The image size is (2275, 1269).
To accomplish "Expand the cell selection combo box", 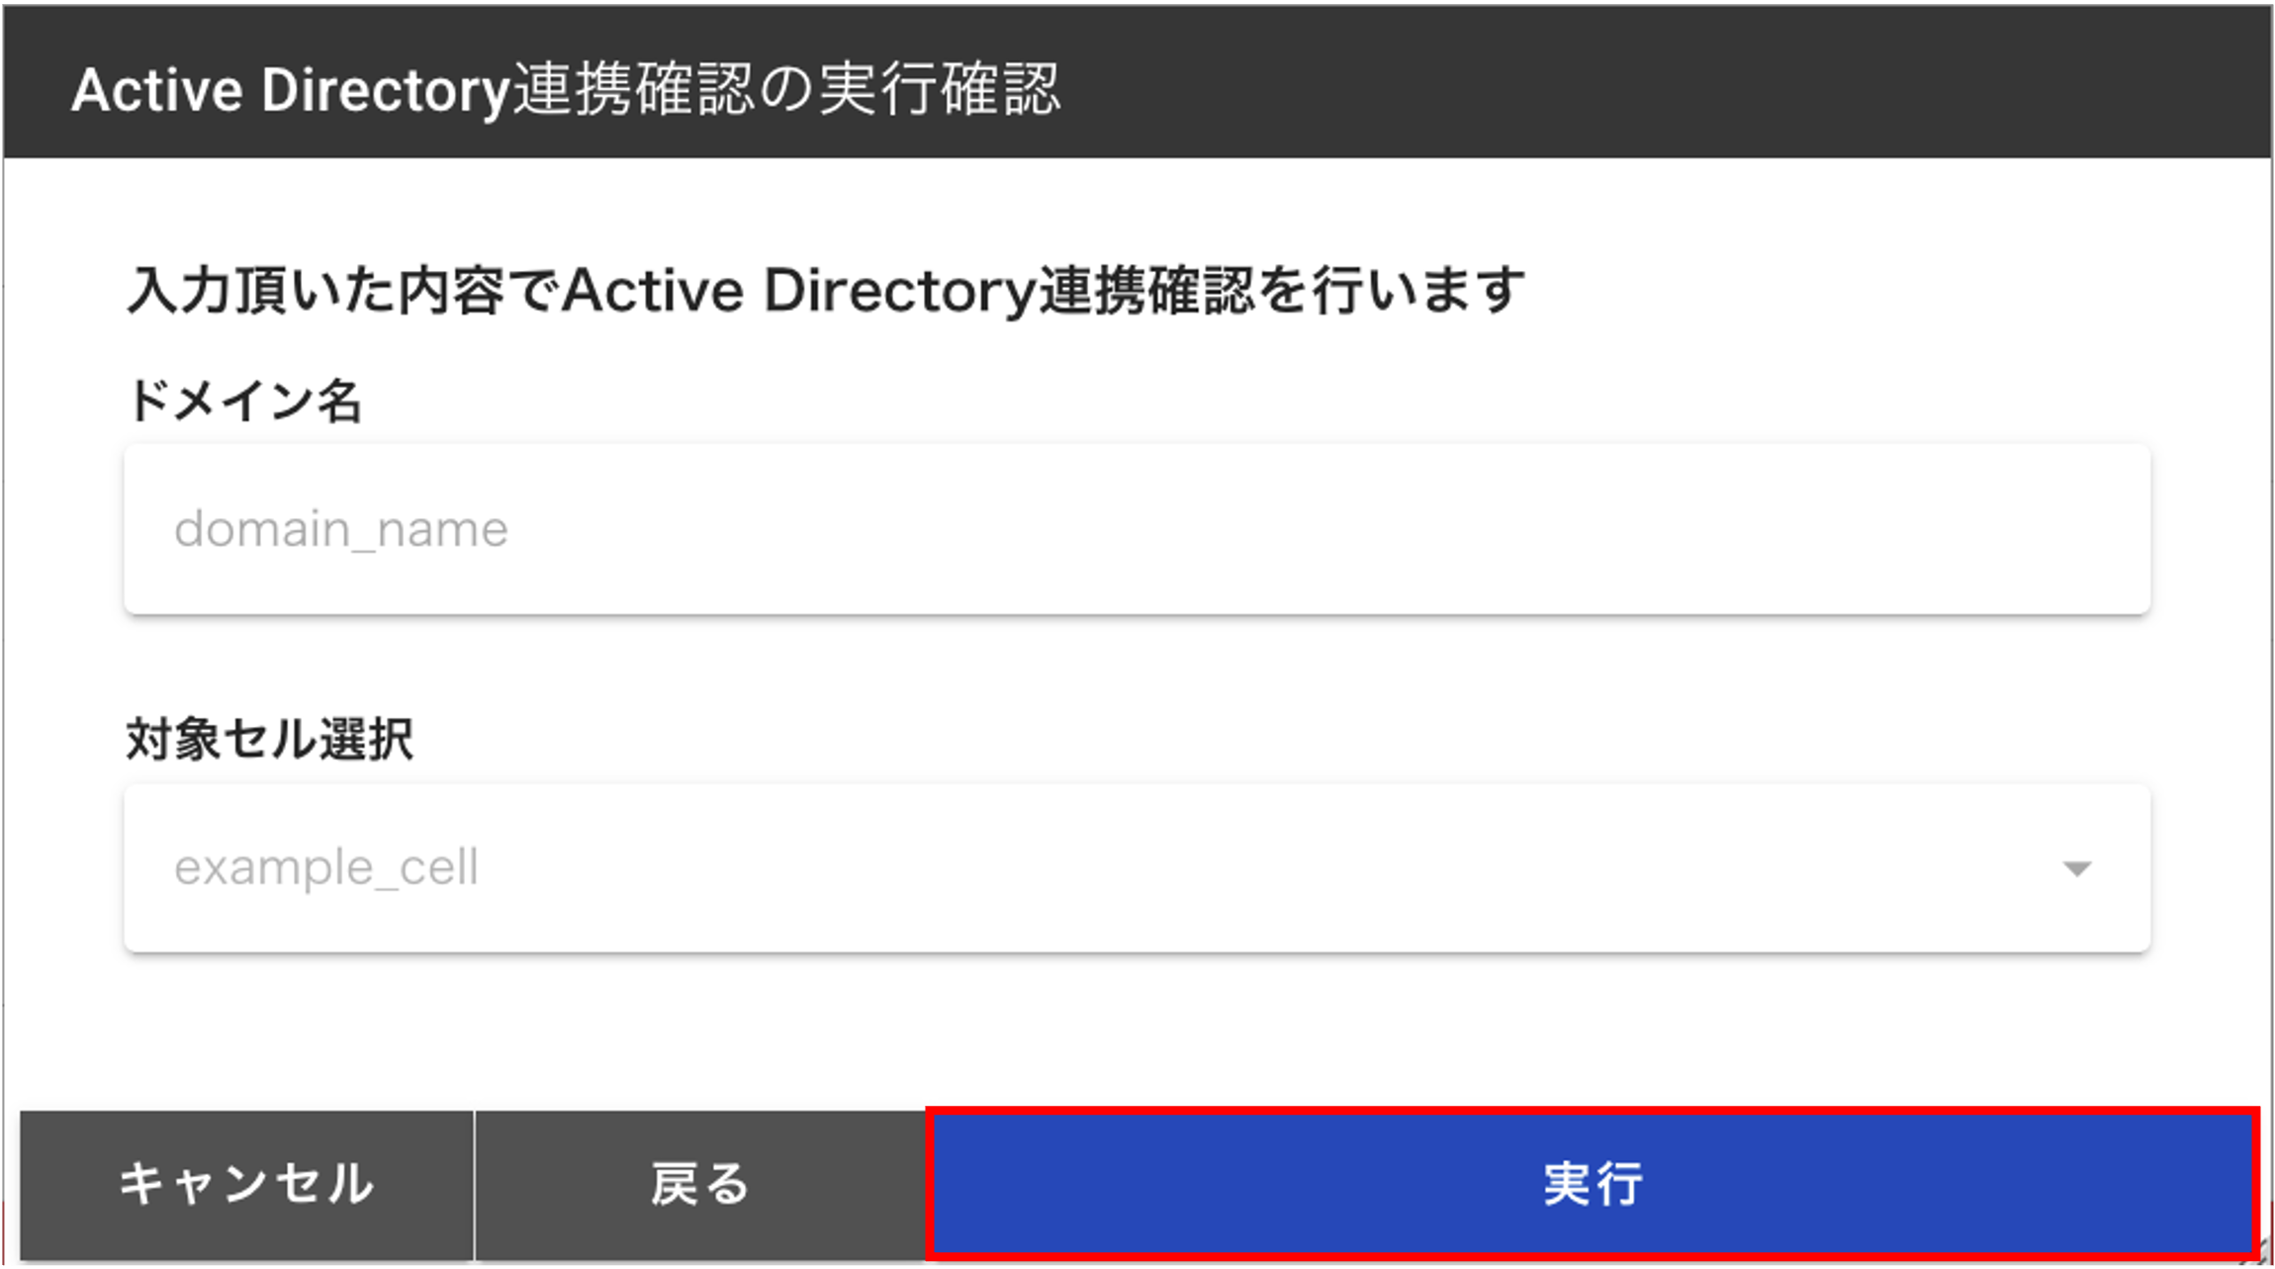I will pyautogui.click(x=1137, y=868).
